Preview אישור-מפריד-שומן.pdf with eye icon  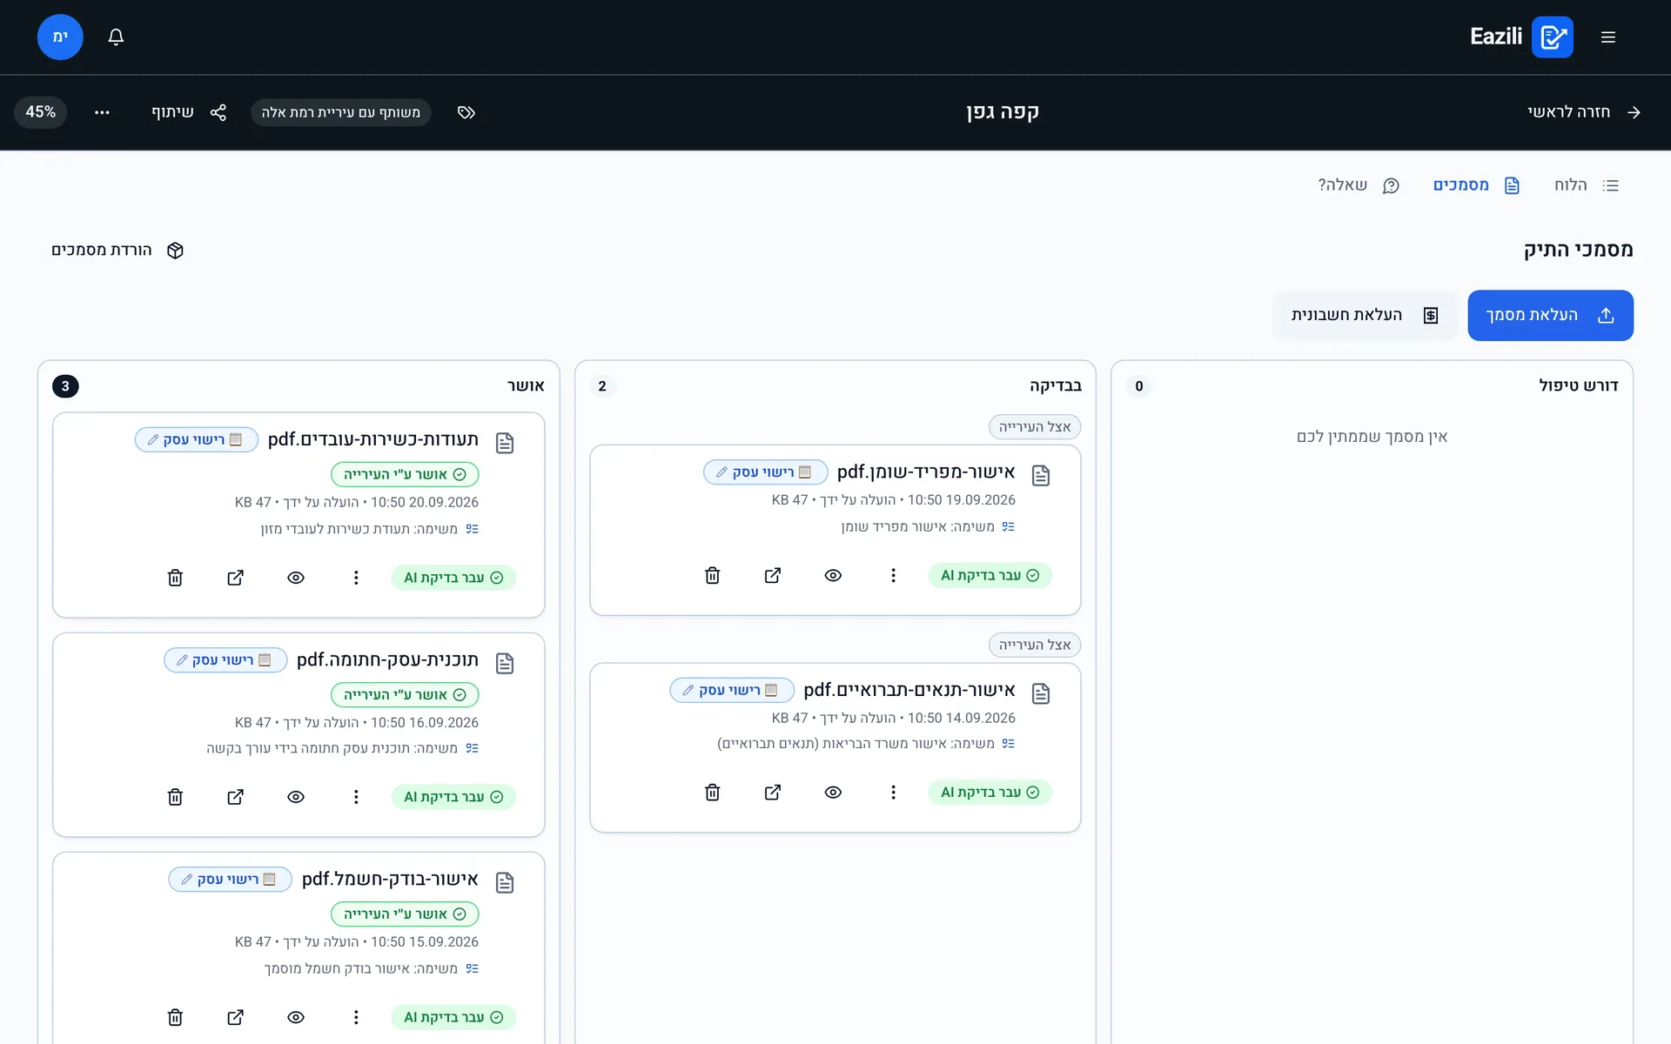pos(833,575)
